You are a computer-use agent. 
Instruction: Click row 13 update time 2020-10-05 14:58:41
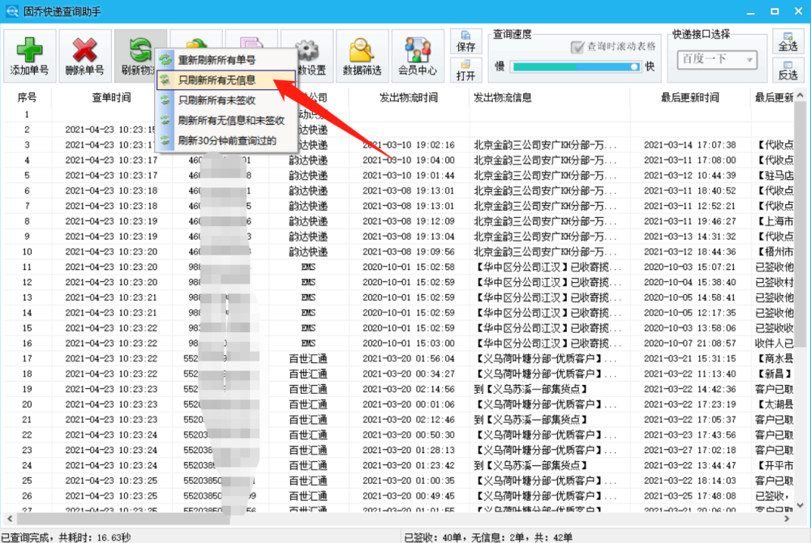click(x=690, y=297)
